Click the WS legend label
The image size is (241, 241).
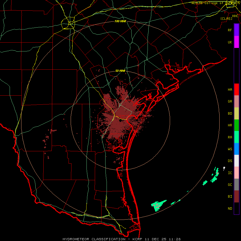tap(230, 149)
